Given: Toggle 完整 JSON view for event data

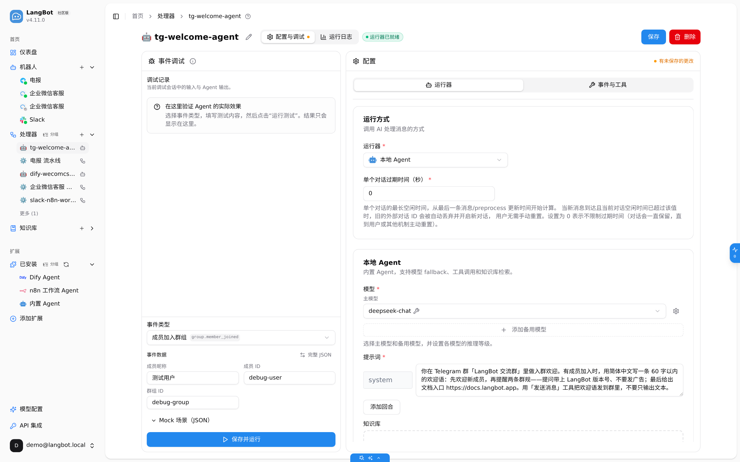Looking at the screenshot, I should click(x=316, y=355).
